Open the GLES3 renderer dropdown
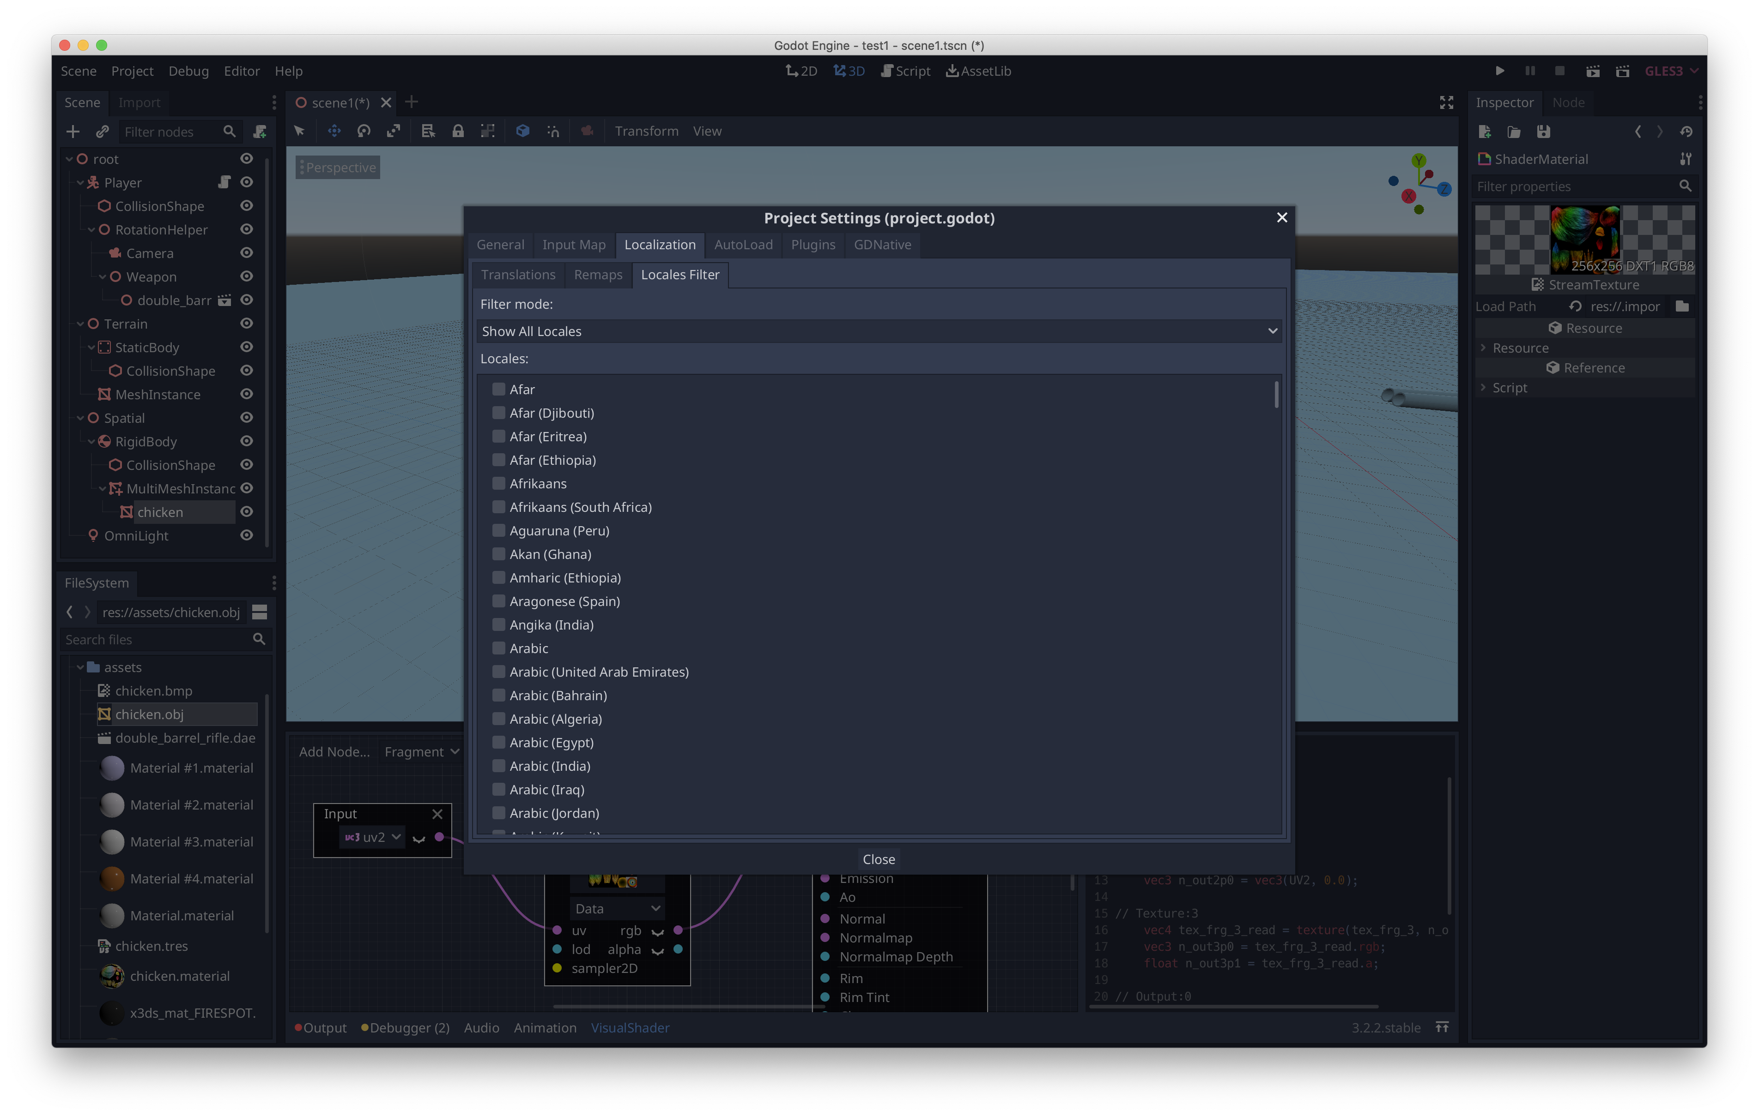Viewport: 1759px width, 1116px height. click(x=1671, y=71)
